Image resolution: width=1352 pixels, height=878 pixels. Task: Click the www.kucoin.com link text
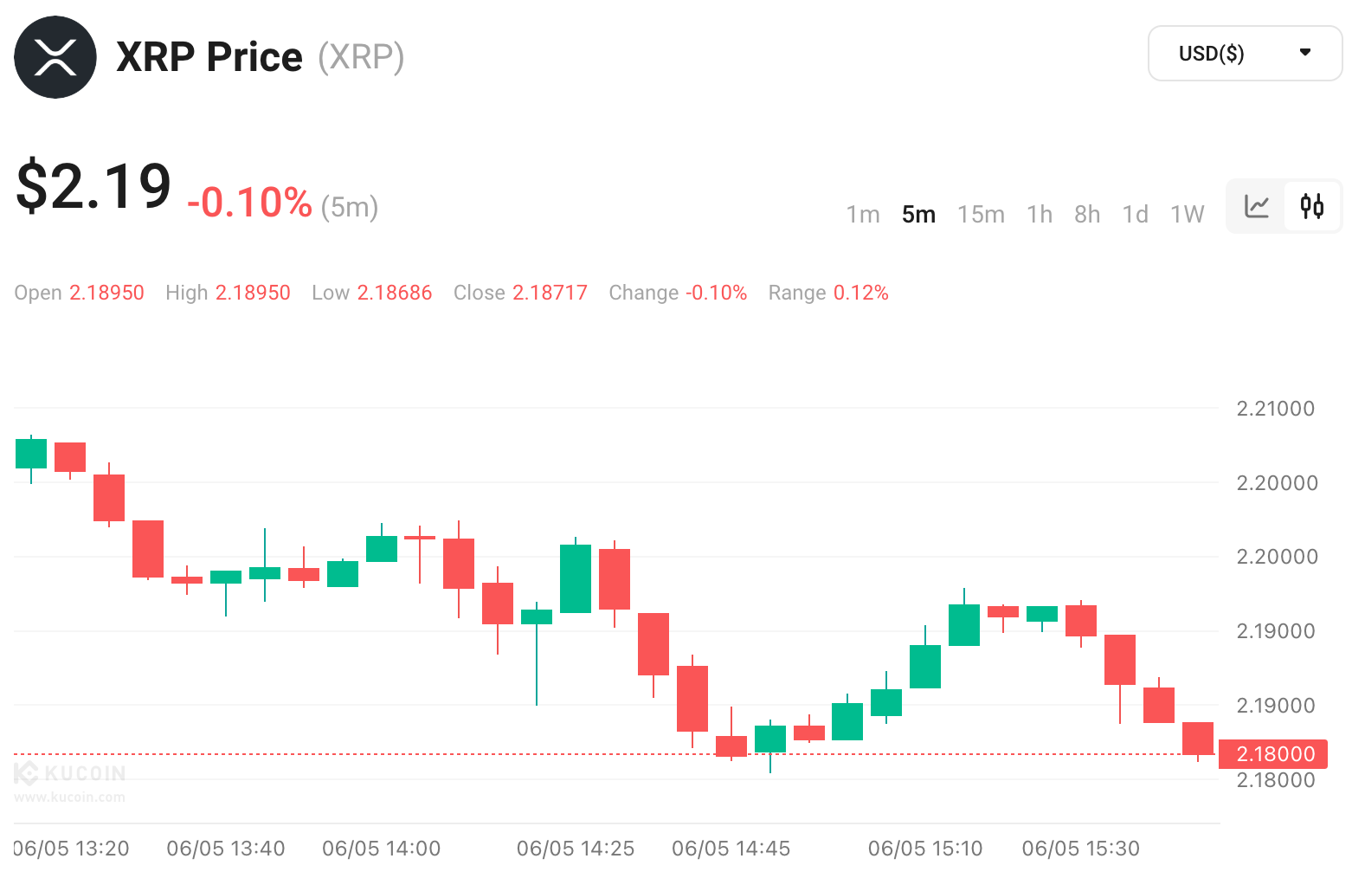click(69, 797)
